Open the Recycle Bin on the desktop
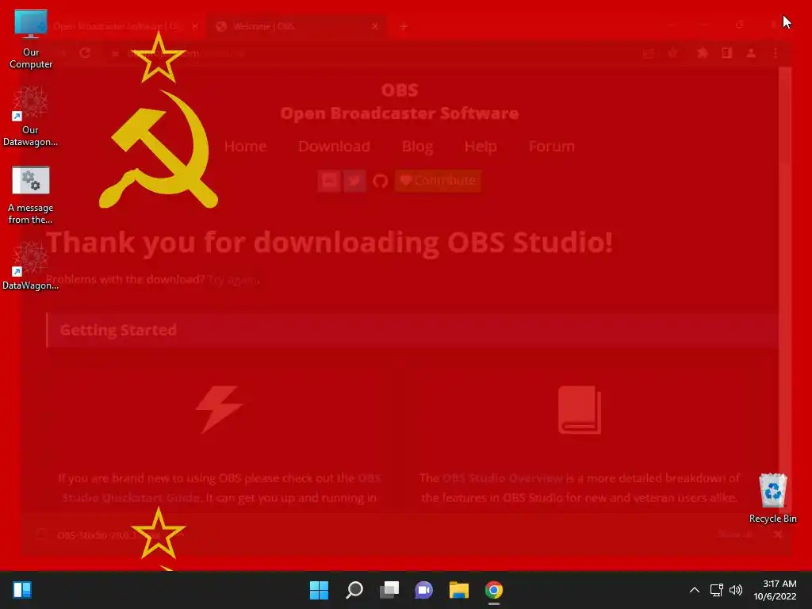Screen dimensions: 812x609 pyautogui.click(x=772, y=498)
